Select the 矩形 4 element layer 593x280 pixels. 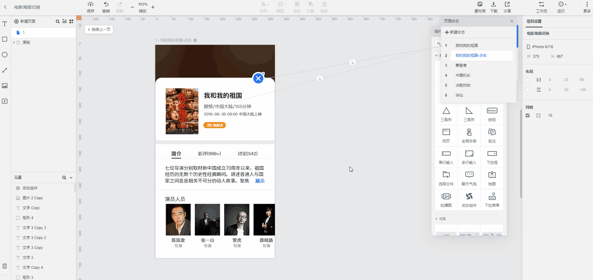pyautogui.click(x=43, y=218)
